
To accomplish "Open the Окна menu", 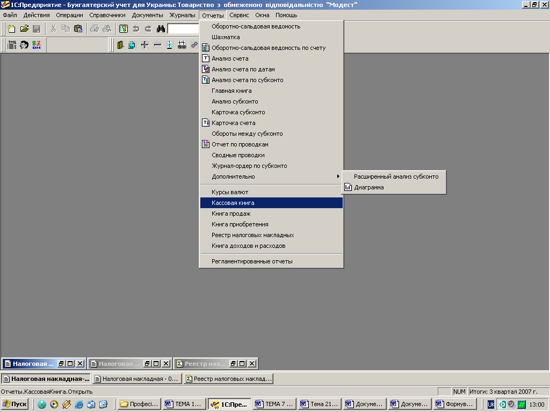I will tap(262, 15).
